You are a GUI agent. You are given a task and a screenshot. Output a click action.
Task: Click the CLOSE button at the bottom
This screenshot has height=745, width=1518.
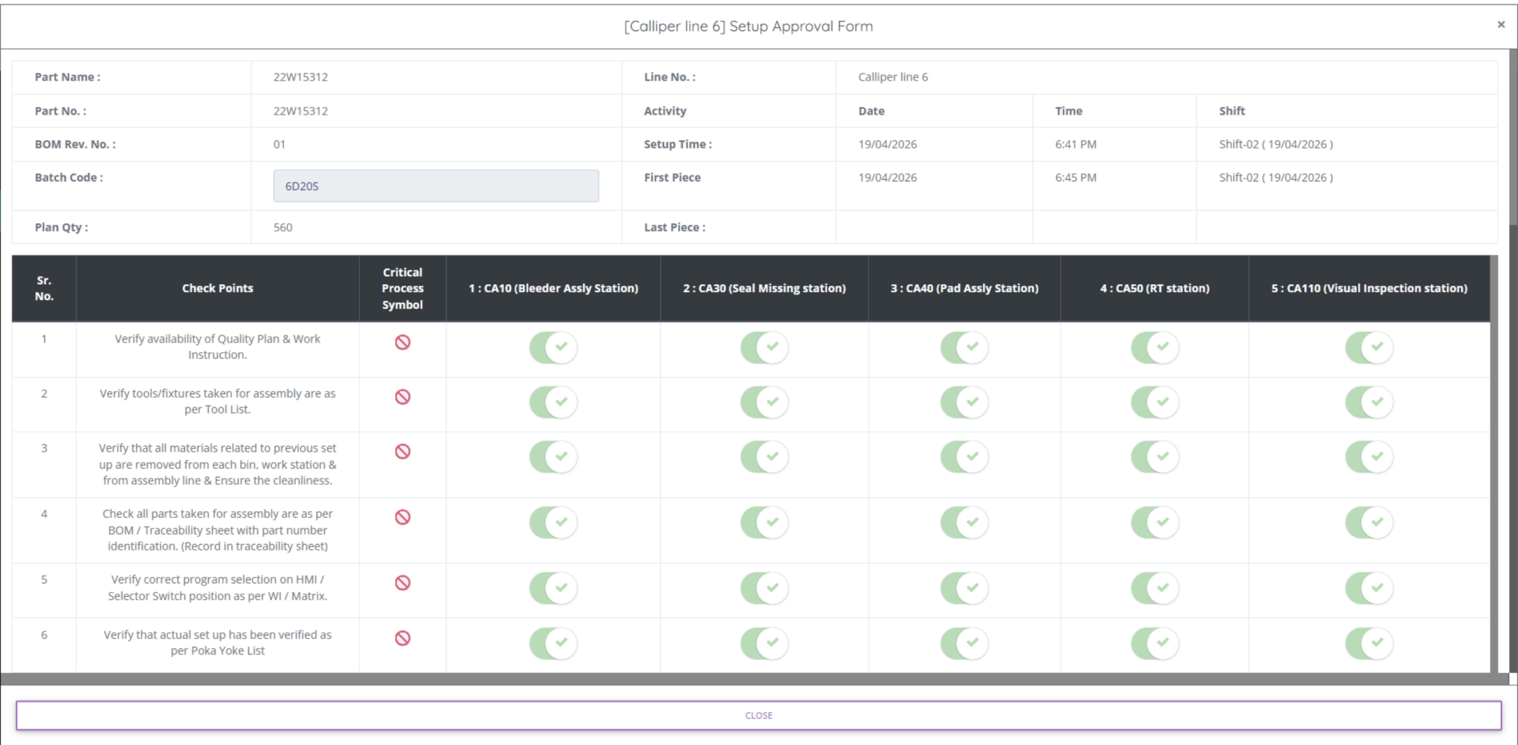[x=758, y=715]
